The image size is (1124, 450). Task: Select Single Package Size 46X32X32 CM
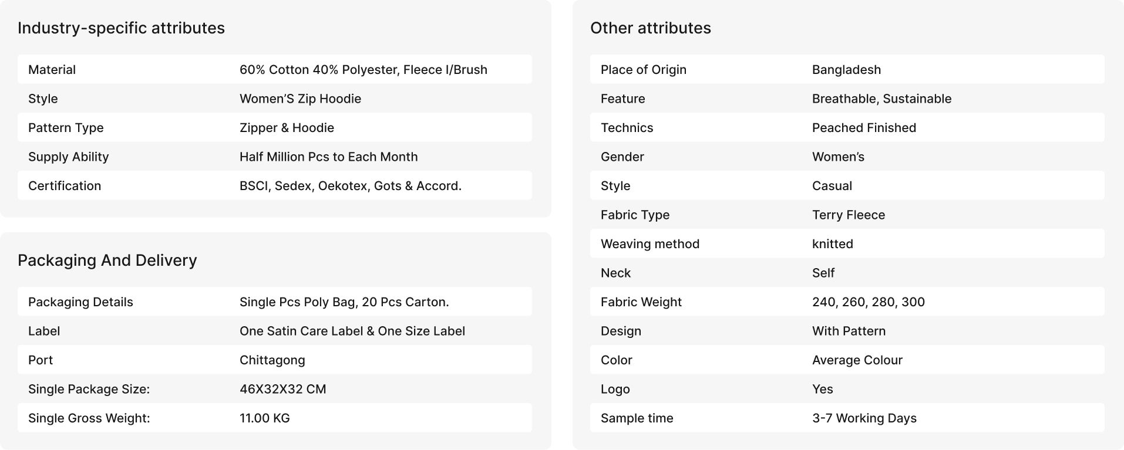pyautogui.click(x=282, y=389)
